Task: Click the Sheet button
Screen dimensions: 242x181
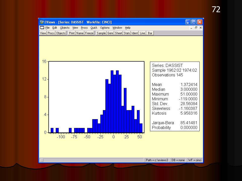Action: pos(118,33)
